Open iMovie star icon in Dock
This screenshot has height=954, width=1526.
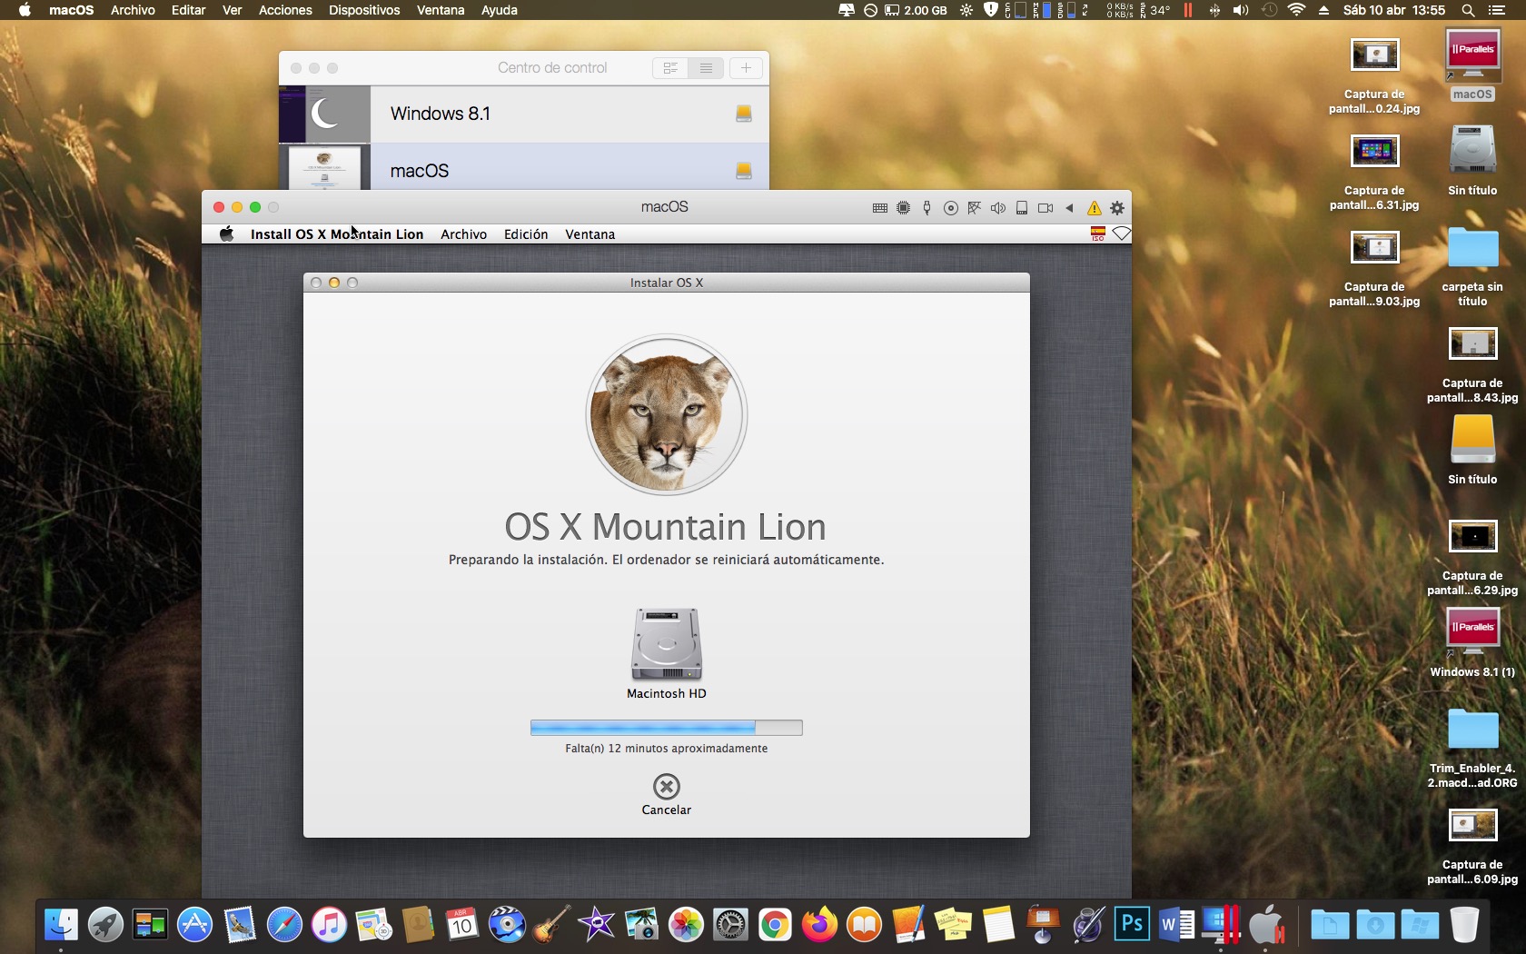click(x=596, y=925)
